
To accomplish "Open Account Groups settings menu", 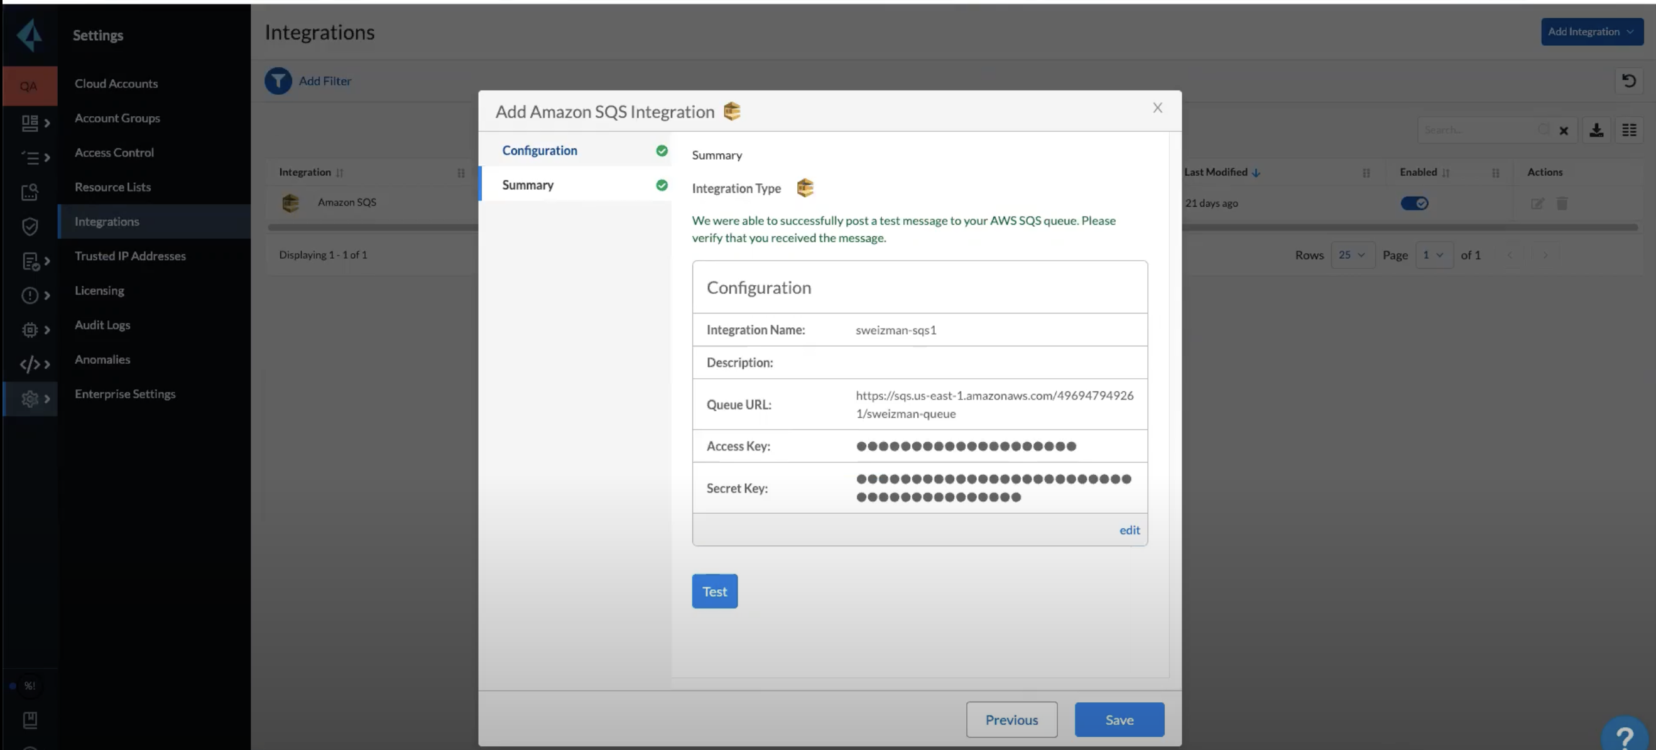I will (117, 117).
